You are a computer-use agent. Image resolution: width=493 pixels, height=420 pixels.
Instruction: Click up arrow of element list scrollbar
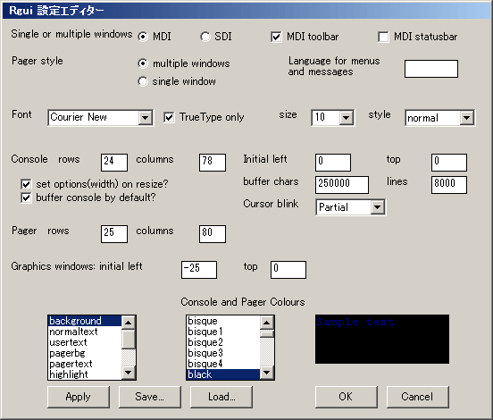[129, 323]
